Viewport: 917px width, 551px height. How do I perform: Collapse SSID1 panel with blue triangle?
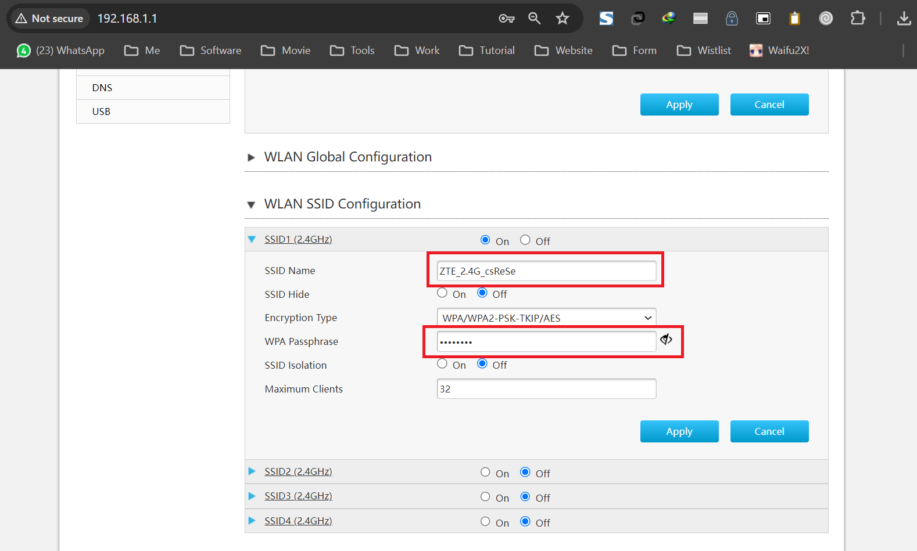coord(252,239)
